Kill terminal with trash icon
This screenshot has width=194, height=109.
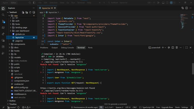[177, 48]
